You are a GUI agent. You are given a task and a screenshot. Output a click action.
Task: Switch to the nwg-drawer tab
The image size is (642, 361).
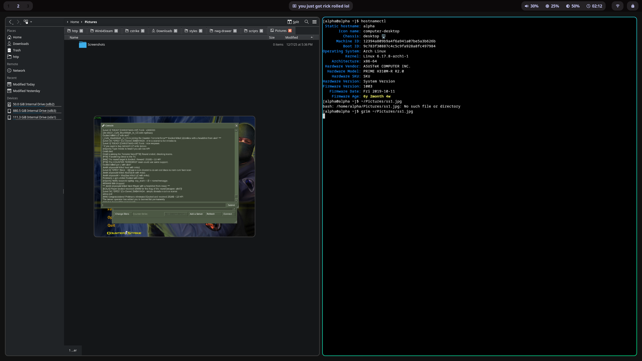coord(223,31)
